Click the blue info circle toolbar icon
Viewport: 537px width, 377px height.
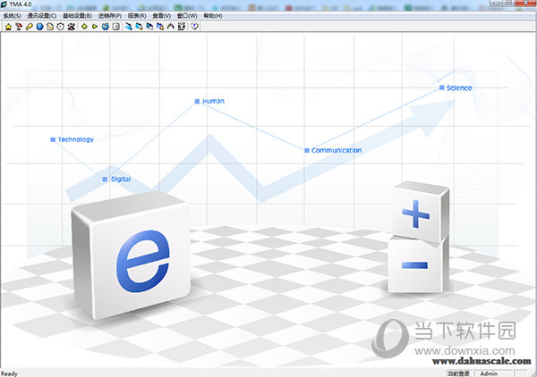[39, 26]
